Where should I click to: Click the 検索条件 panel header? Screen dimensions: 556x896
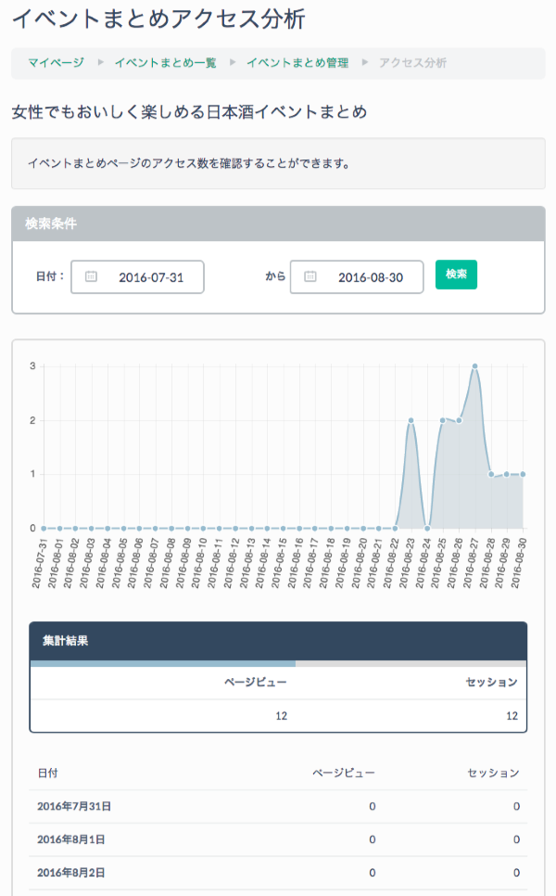(x=278, y=224)
